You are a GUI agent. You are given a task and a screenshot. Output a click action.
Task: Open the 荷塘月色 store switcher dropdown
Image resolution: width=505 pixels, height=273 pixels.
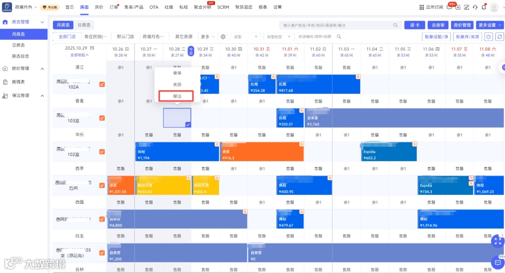coord(26,7)
